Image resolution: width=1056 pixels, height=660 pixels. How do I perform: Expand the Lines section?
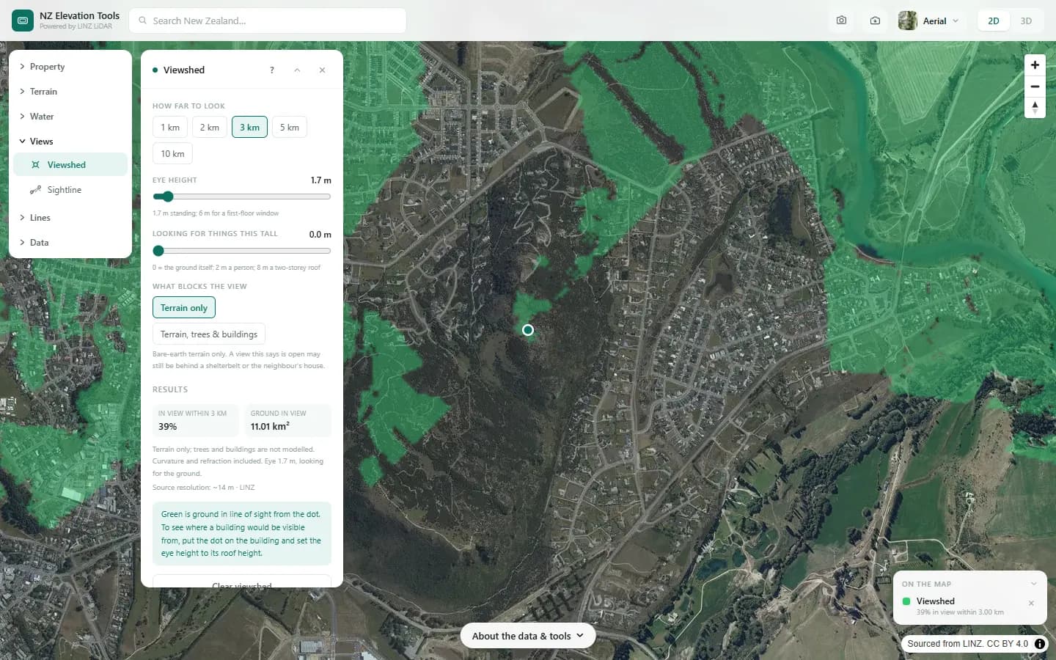(x=70, y=218)
